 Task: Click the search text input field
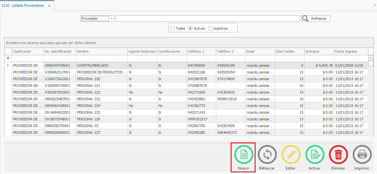click(x=208, y=19)
